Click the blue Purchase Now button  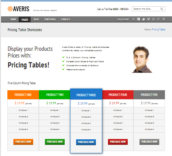click(86, 142)
